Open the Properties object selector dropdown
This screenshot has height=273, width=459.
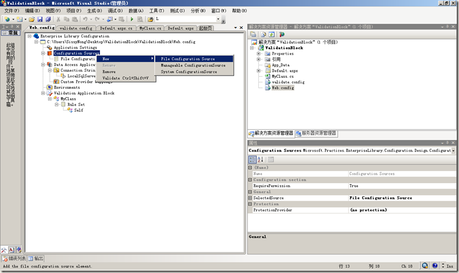(x=453, y=150)
